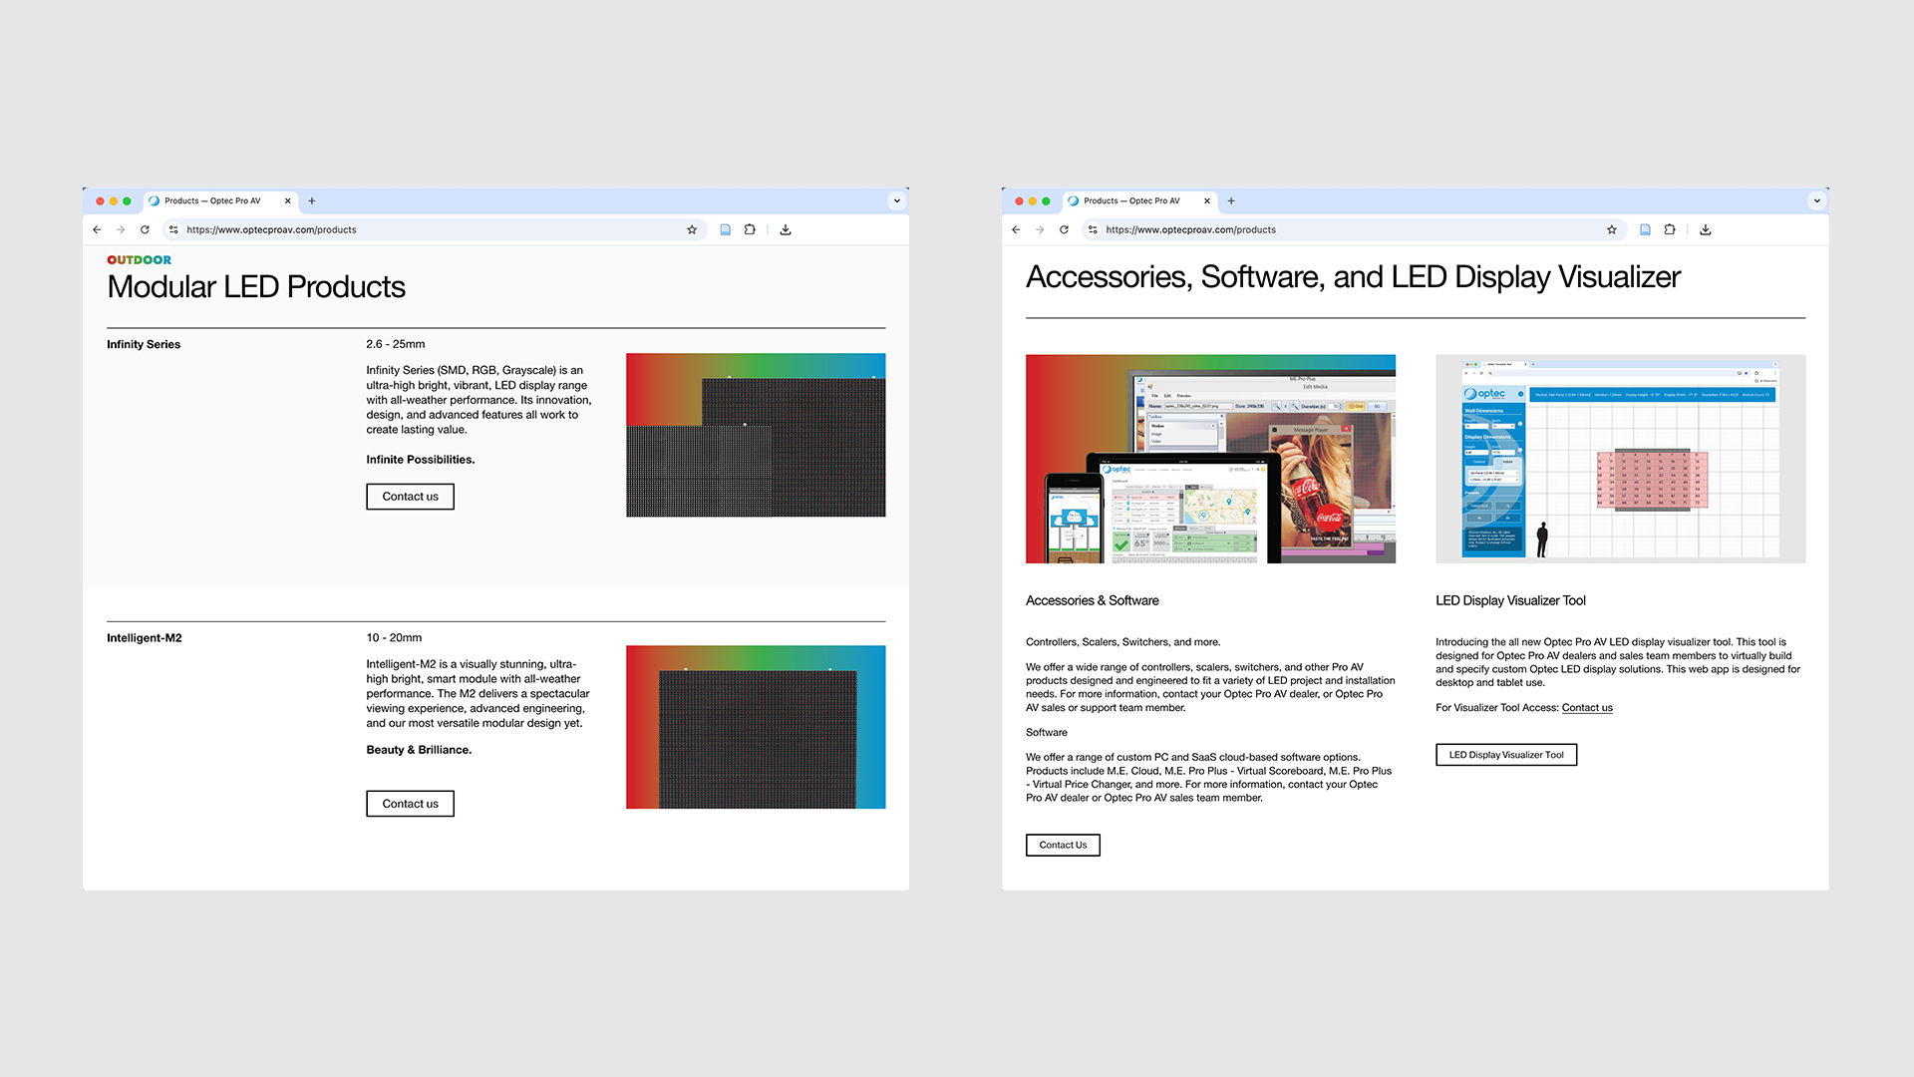Image resolution: width=1914 pixels, height=1077 pixels.
Task: Click the Intelligent-M2 heading
Action: pos(145,638)
